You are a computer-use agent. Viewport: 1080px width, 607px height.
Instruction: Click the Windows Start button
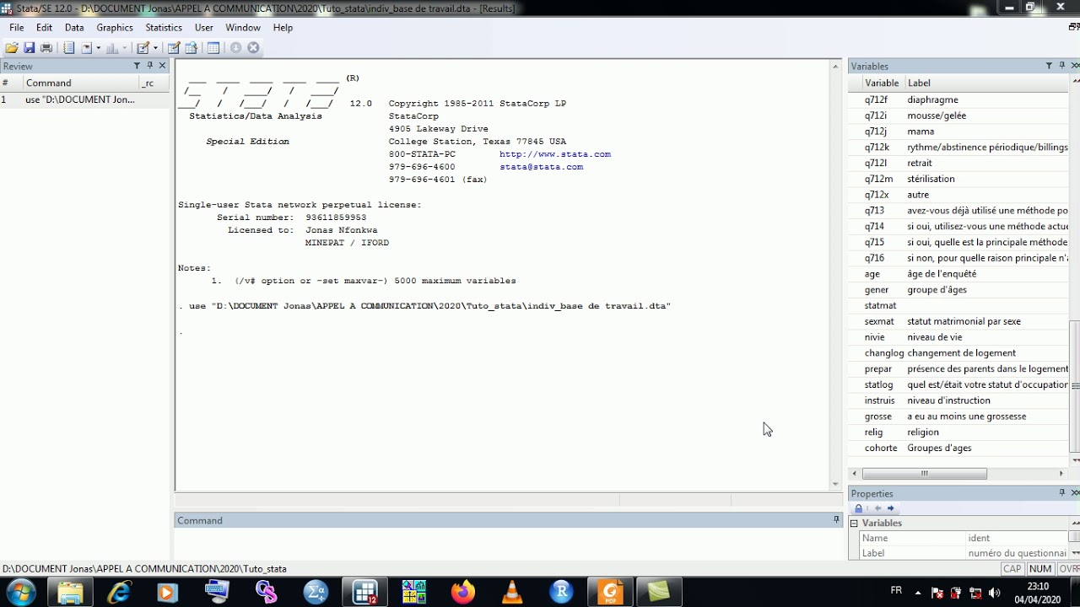[21, 592]
